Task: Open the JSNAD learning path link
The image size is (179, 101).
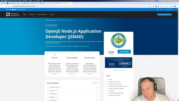Action: click(x=84, y=46)
